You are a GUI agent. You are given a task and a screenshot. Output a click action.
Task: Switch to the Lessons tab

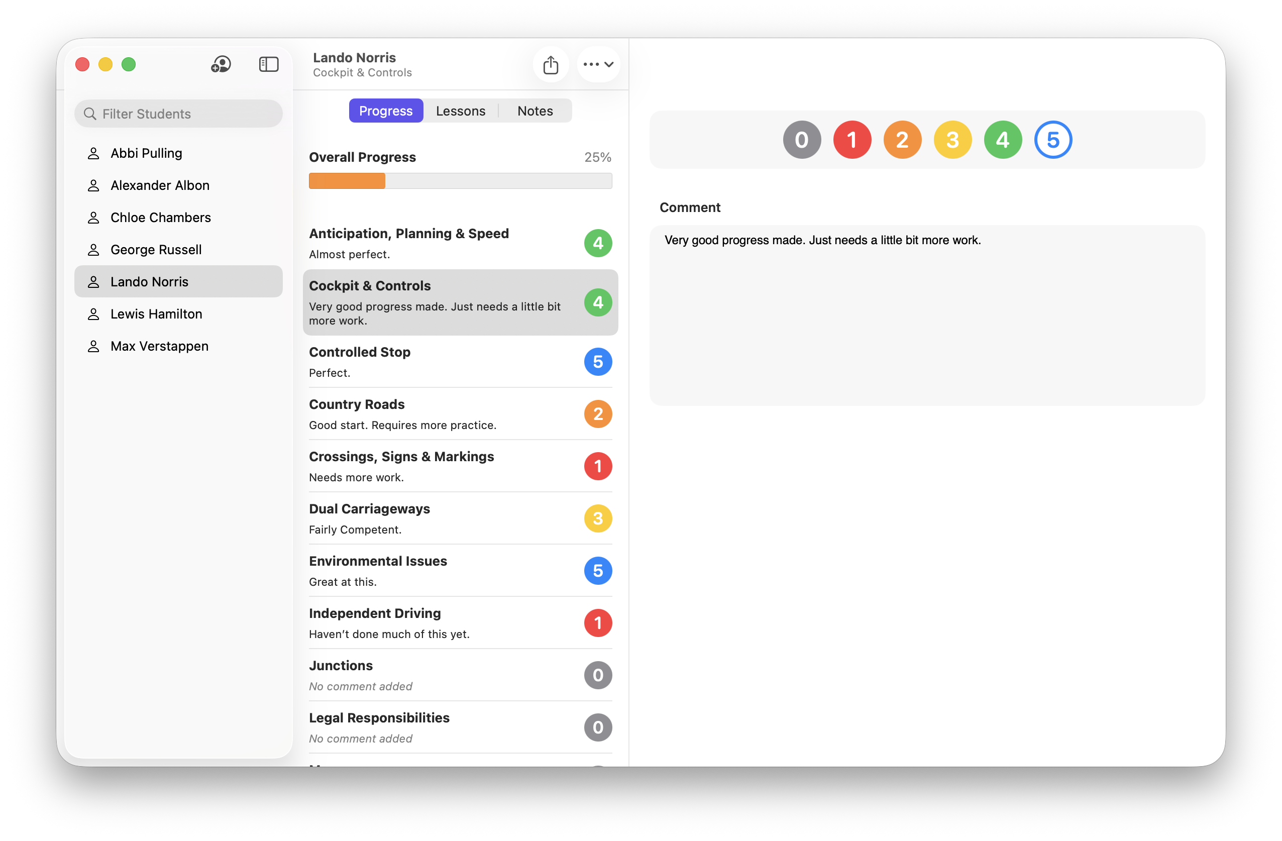click(460, 111)
